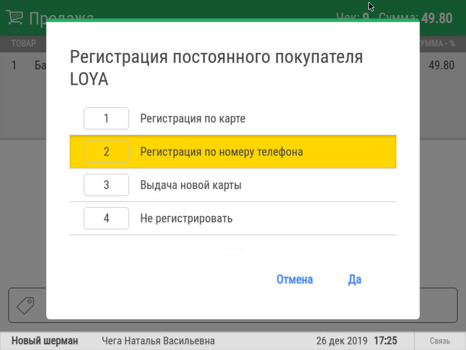Click the total sum '49.80' in header
Screen dimensions: 466x350
click(437, 18)
